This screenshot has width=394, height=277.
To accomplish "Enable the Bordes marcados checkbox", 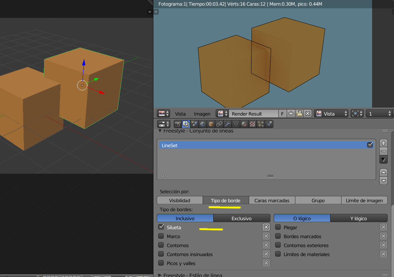I will point(278,236).
